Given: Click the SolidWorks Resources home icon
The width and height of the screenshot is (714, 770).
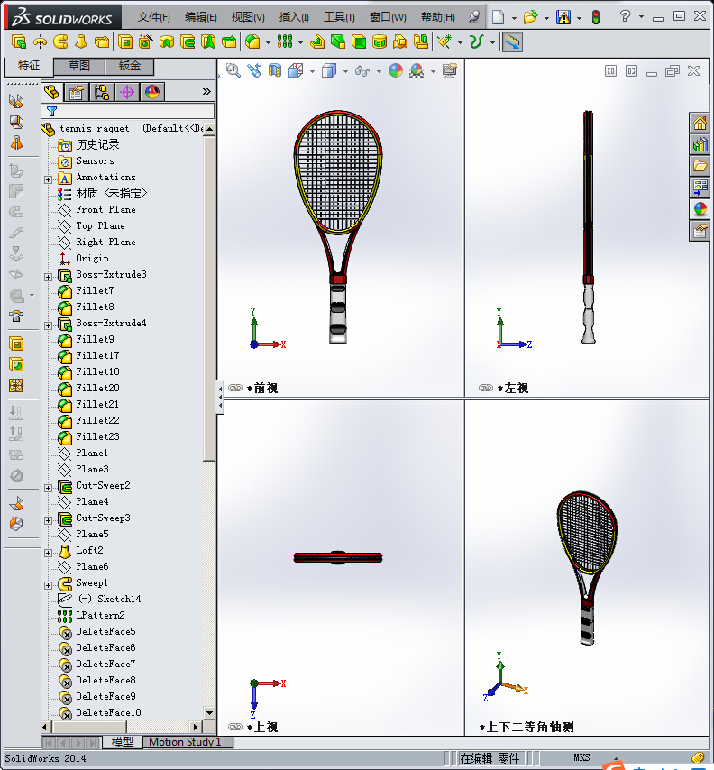Looking at the screenshot, I should (x=700, y=123).
